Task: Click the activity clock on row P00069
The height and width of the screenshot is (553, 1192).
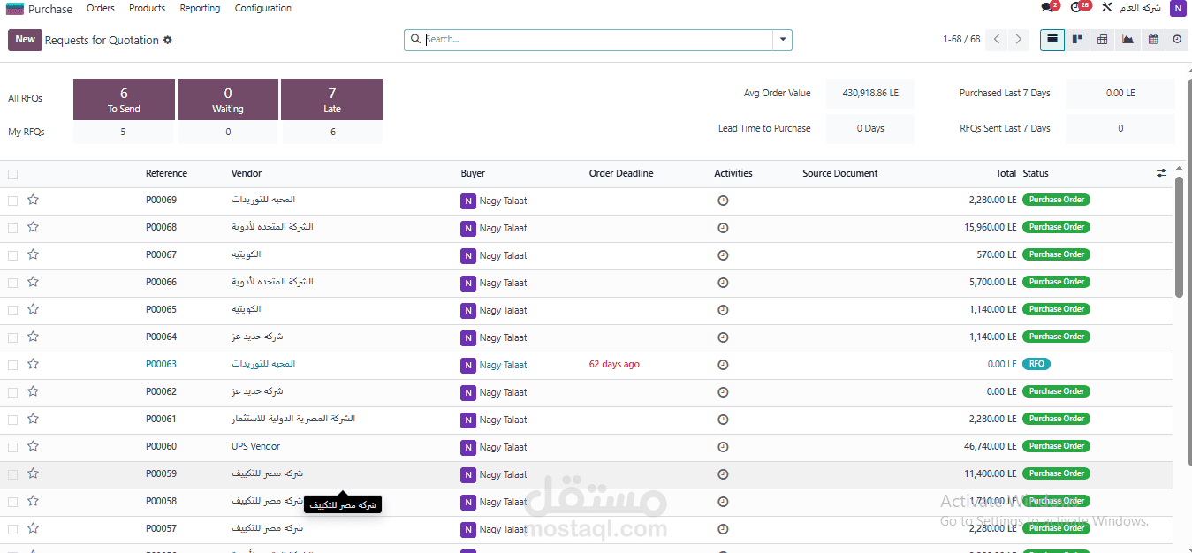Action: pyautogui.click(x=723, y=201)
